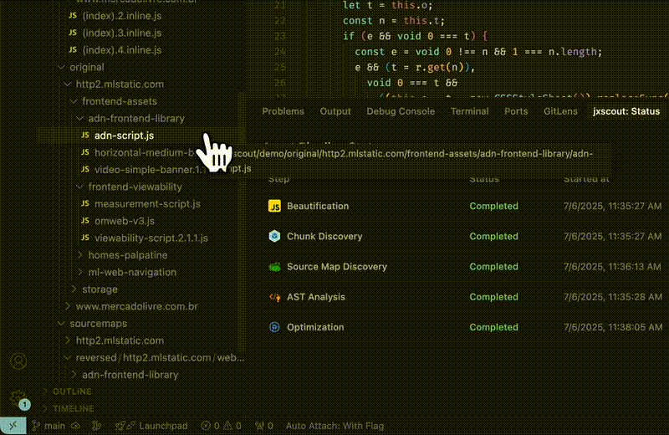The width and height of the screenshot is (669, 435).
Task: Click Completed status of Chunk Discovery
Action: (493, 236)
